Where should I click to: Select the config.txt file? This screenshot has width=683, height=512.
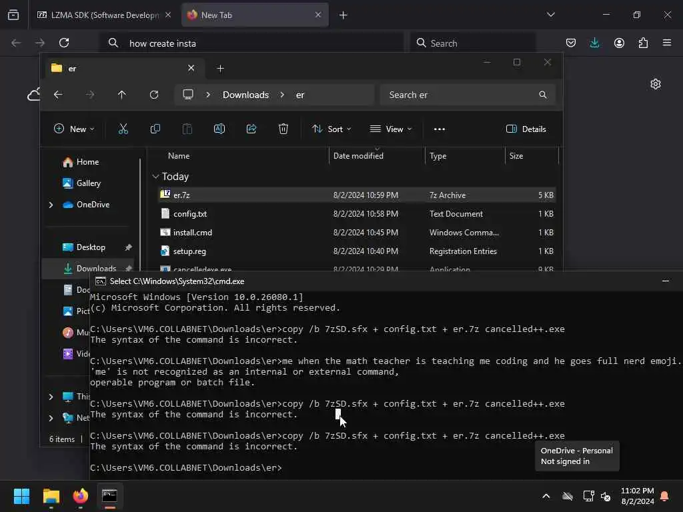click(x=357, y=214)
